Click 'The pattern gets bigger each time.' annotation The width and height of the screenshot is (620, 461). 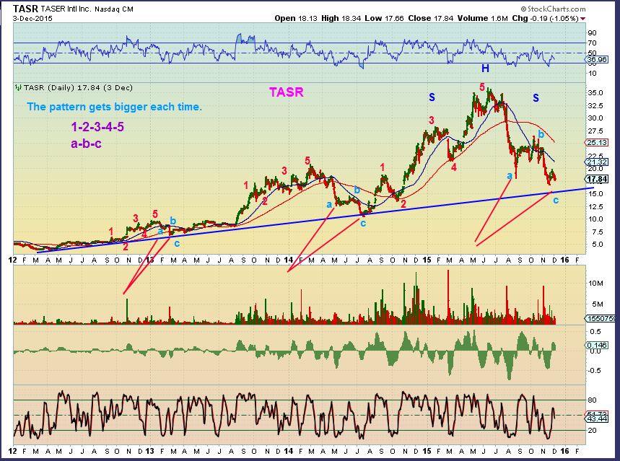114,107
